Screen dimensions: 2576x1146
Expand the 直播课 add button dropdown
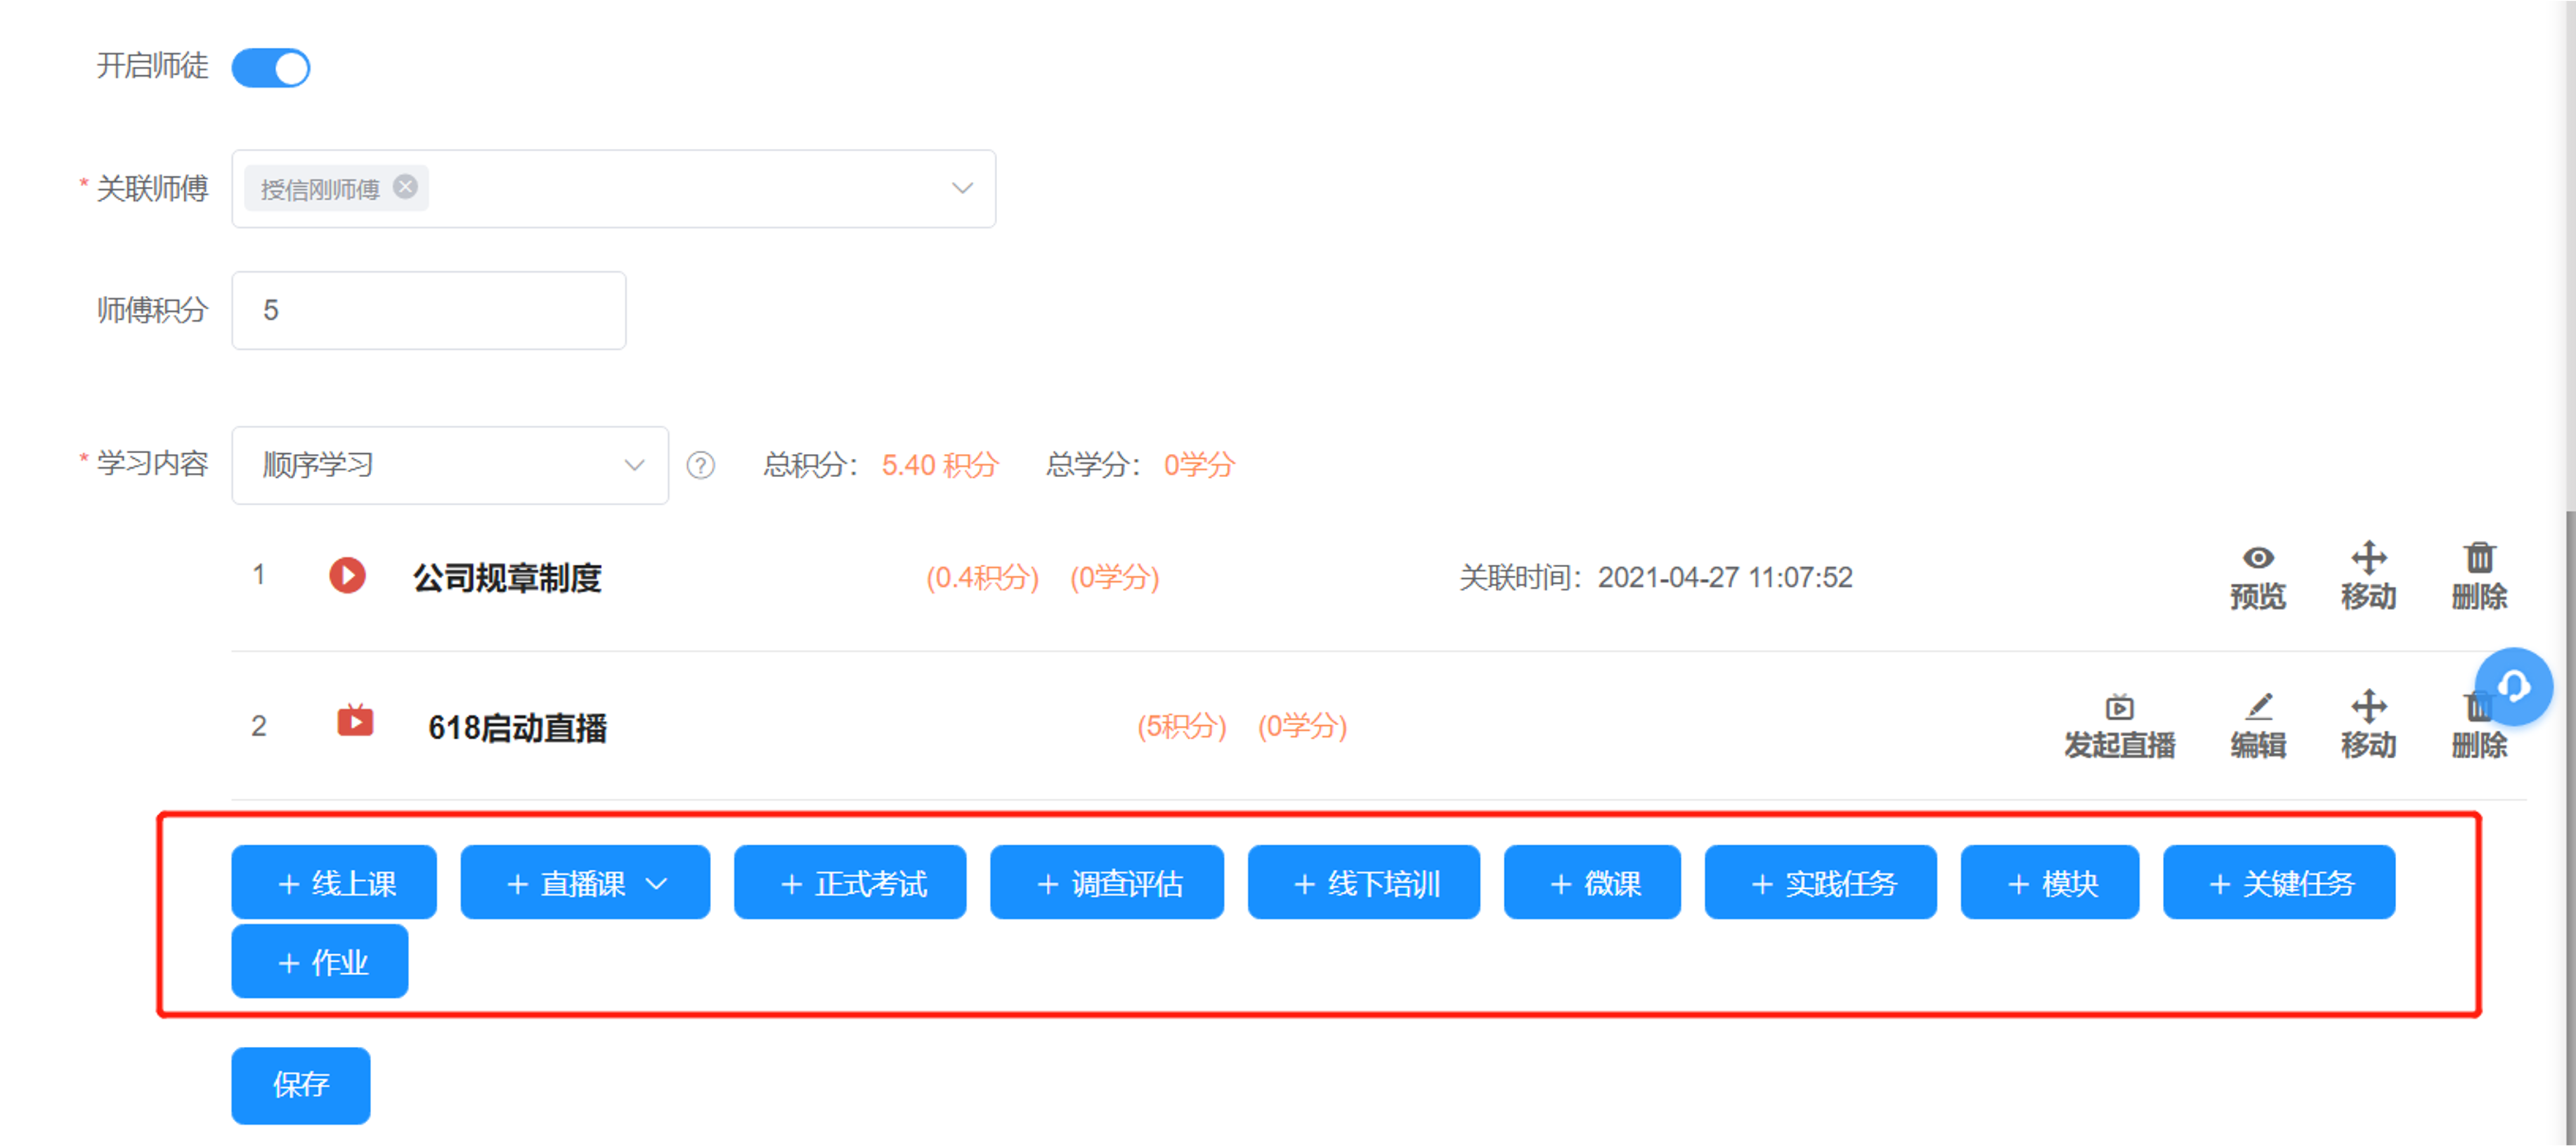point(657,883)
